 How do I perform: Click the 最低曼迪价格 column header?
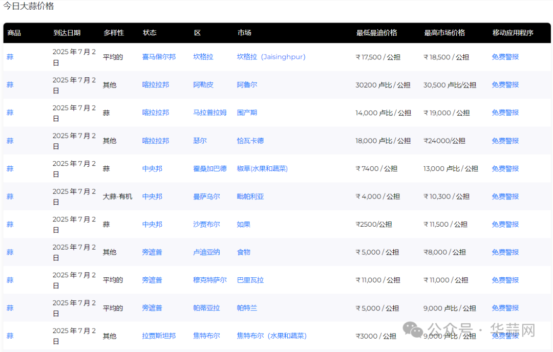[x=376, y=33]
